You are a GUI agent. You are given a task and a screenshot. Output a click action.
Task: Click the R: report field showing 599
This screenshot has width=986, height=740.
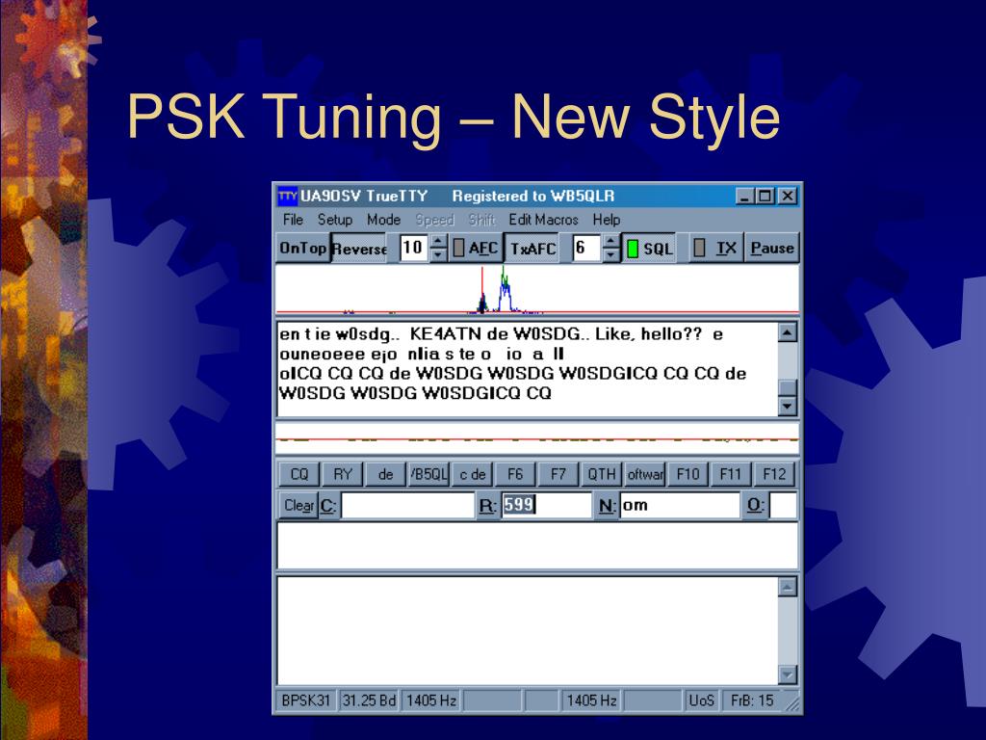coord(546,505)
